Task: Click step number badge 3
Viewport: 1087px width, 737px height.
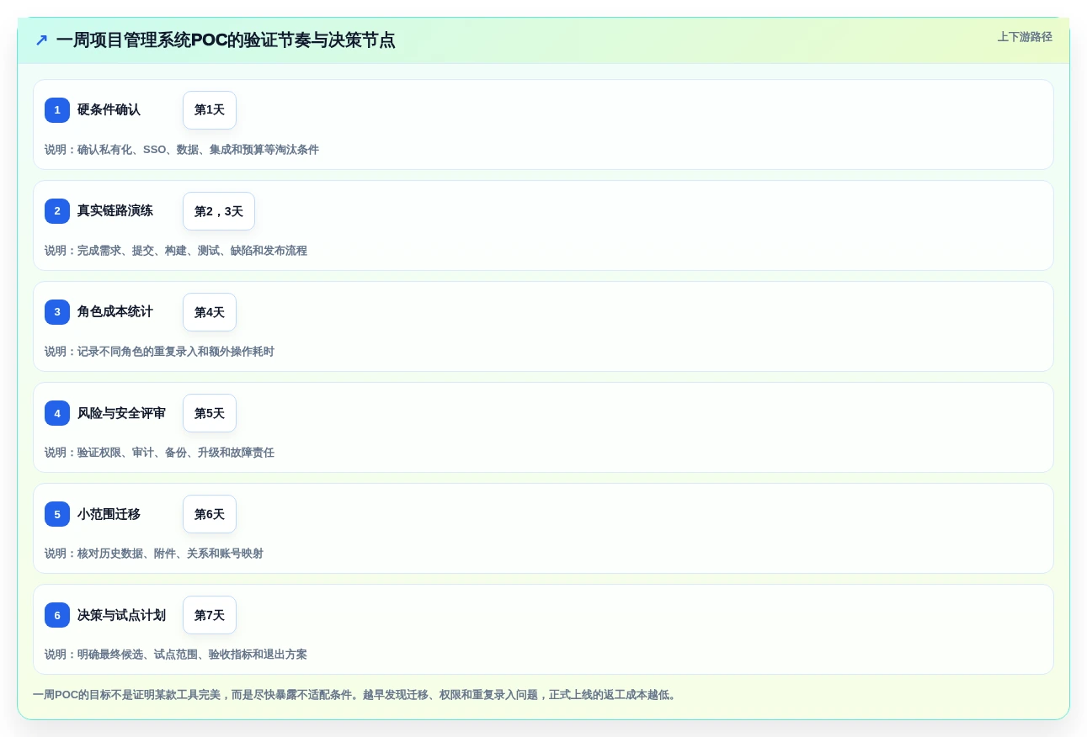Action: point(57,312)
